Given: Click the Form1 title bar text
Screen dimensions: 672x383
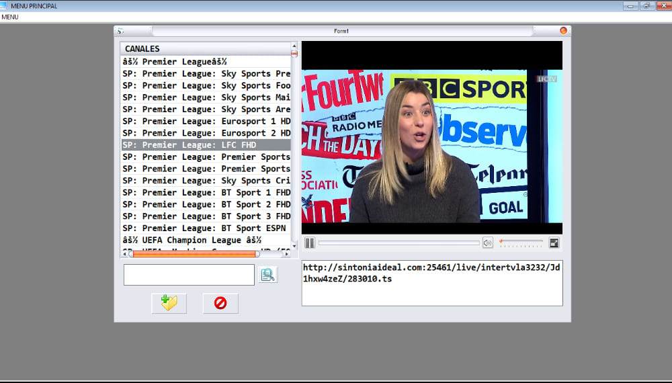Looking at the screenshot, I should click(341, 32).
